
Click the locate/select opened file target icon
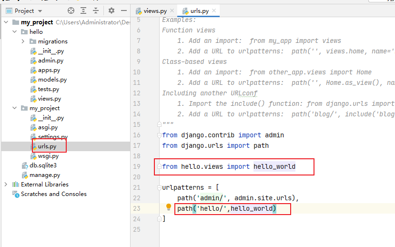tap(71, 10)
